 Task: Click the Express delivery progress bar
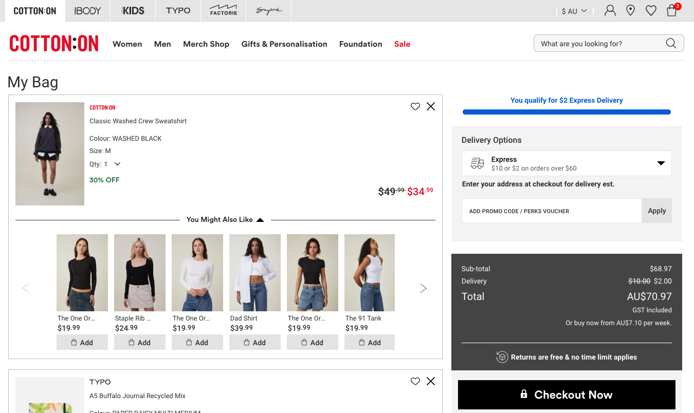pyautogui.click(x=567, y=112)
